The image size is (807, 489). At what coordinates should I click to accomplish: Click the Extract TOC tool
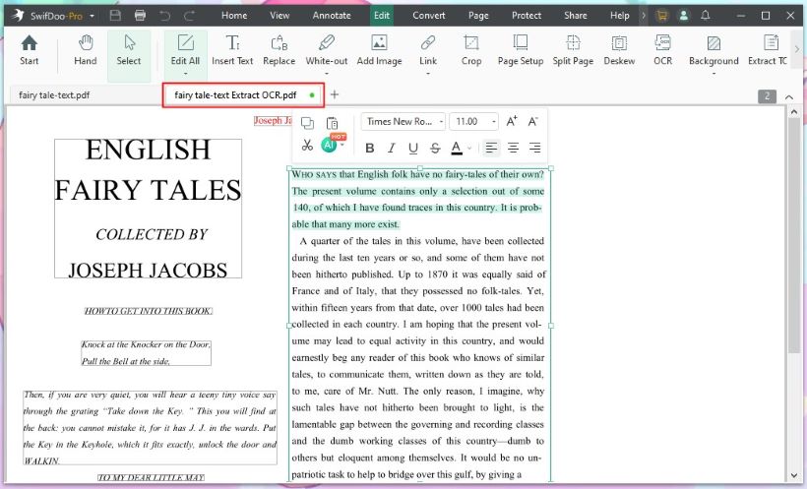click(x=768, y=50)
